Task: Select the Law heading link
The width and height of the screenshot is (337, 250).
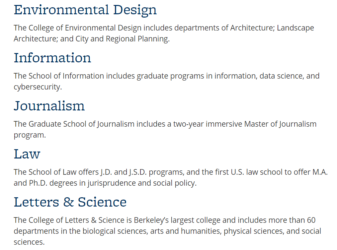Action: (27, 154)
